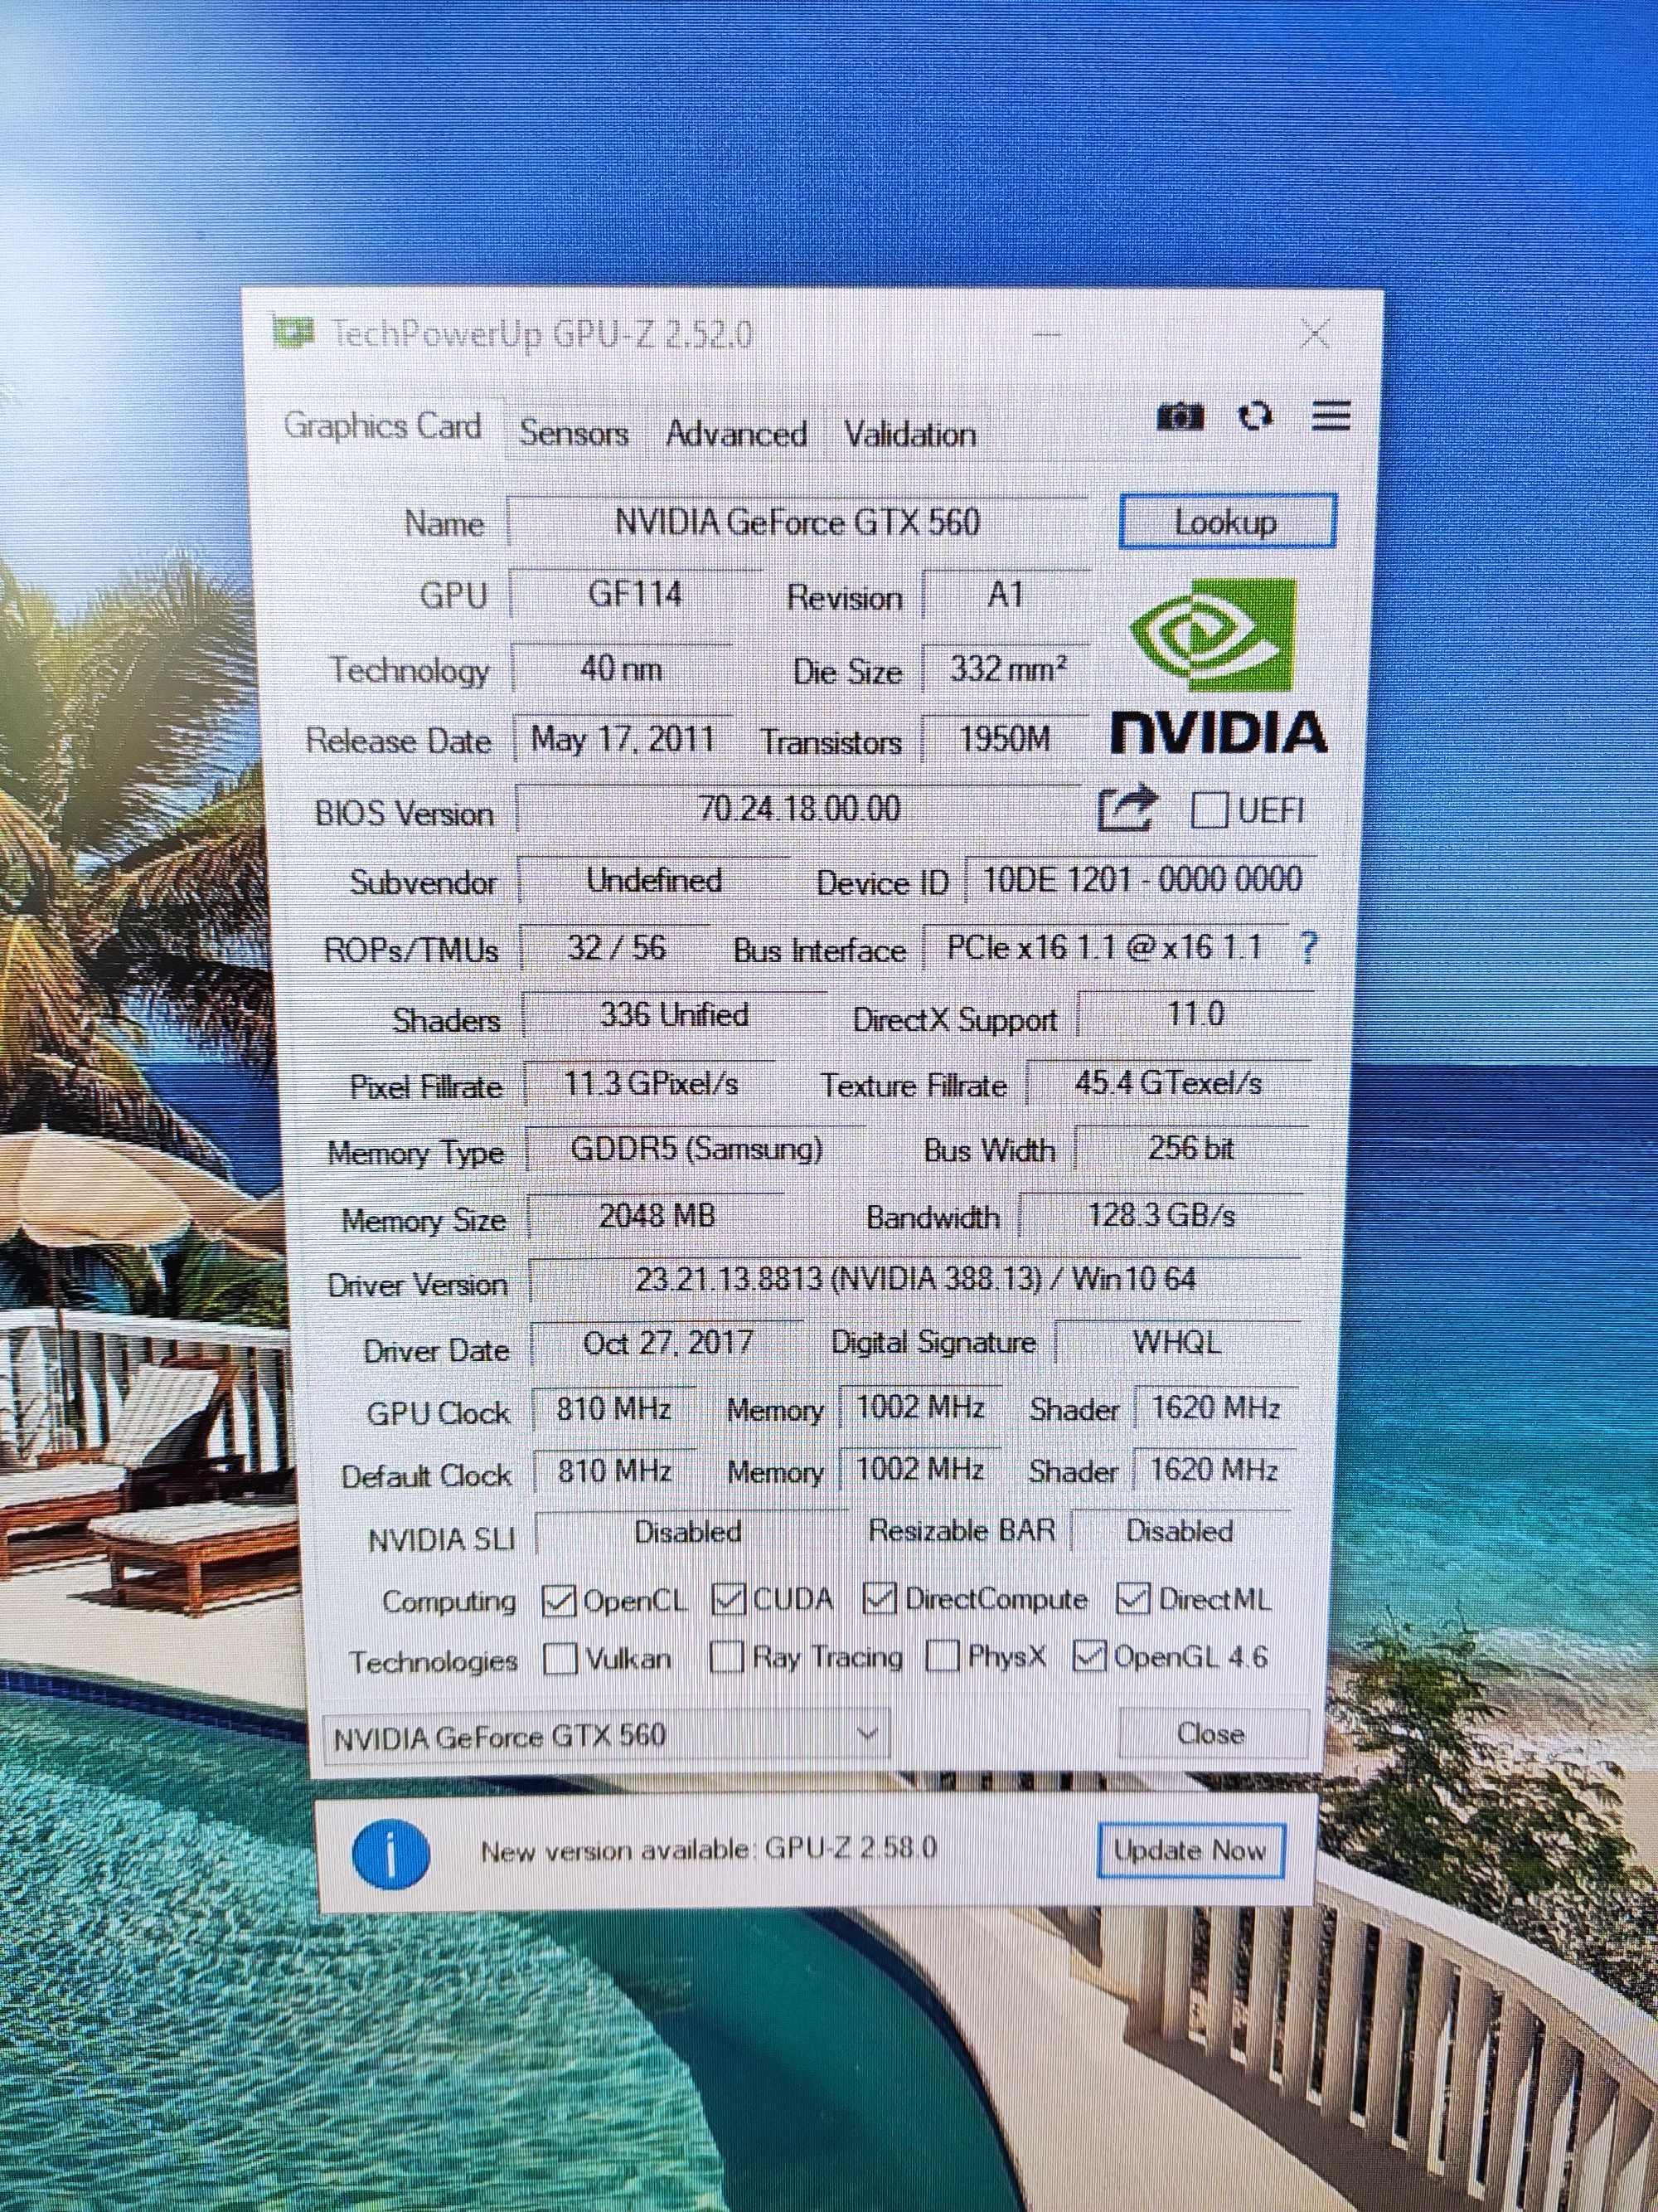Click the GPU-Z title bar app icon

pos(293,332)
